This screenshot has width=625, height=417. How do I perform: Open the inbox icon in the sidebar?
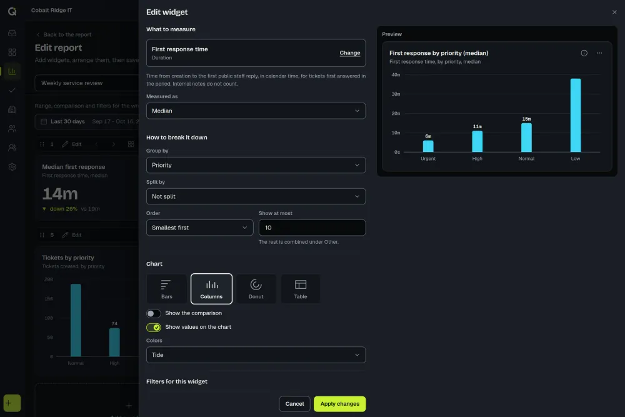(x=12, y=33)
